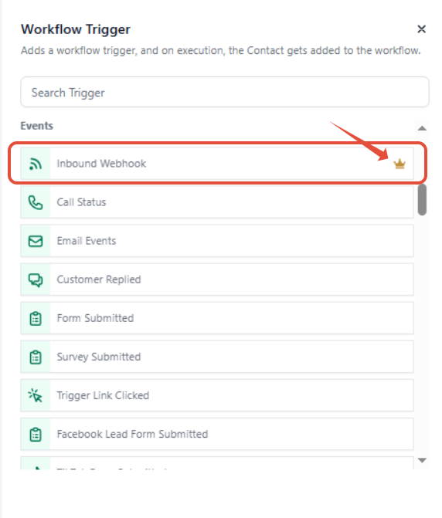
Task: Pick the Customer Replied trigger
Action: [x=217, y=279]
